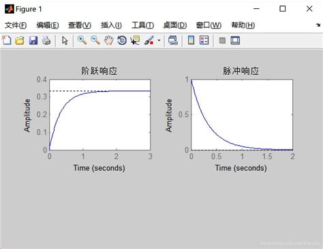Insert Colorbar via toolbar icon
Image resolution: width=323 pixels, height=249 pixels.
(191, 41)
